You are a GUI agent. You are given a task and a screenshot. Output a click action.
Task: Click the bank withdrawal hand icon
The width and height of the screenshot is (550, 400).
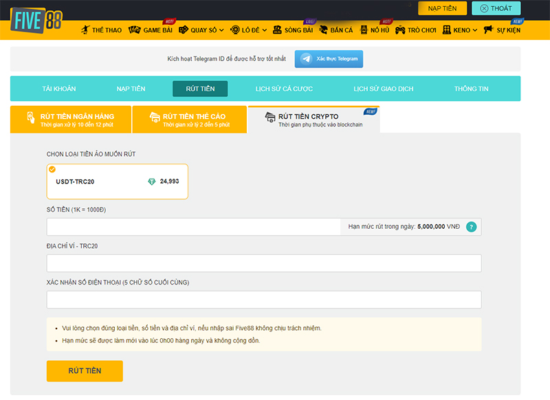(x=31, y=118)
